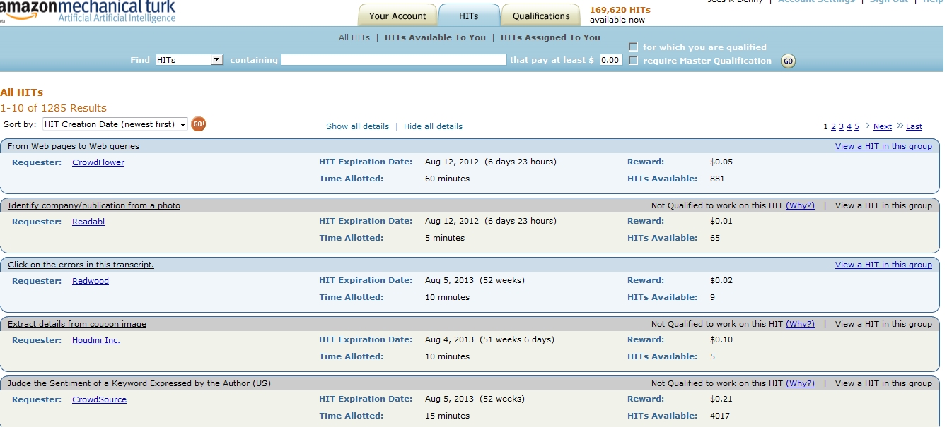Open requester Redwood
Viewport: 947px width, 427px height.
coord(91,281)
